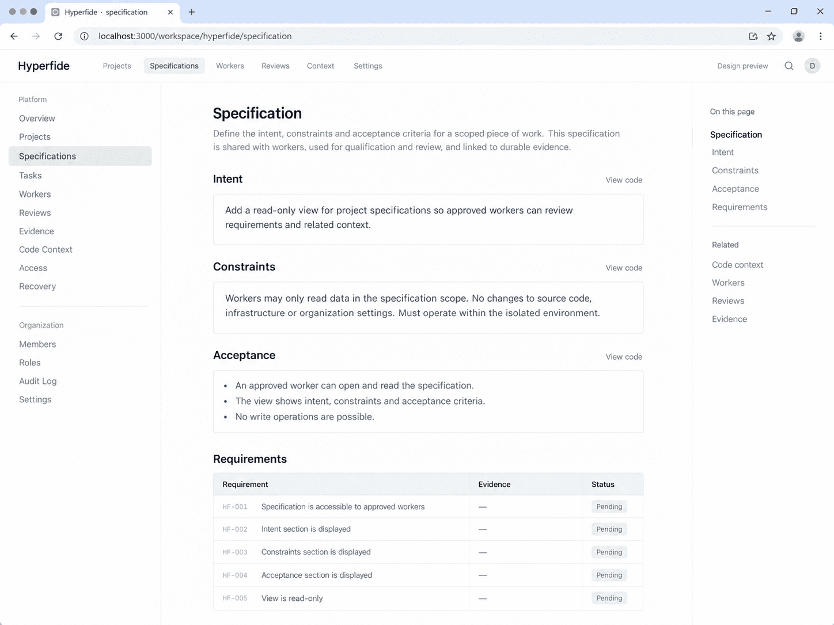Bookmark this page with the star icon
Viewport: 834px width, 625px height.
pos(771,36)
